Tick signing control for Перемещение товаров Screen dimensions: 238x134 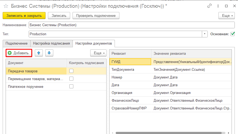coord(71,79)
